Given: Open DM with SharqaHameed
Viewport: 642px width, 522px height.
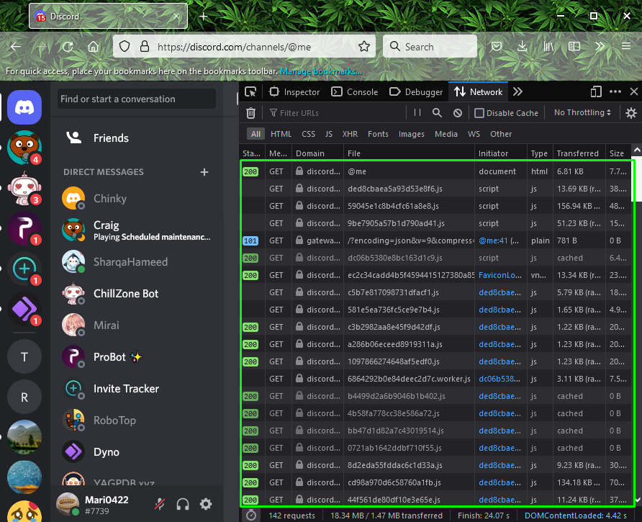Looking at the screenshot, I should tap(138, 262).
